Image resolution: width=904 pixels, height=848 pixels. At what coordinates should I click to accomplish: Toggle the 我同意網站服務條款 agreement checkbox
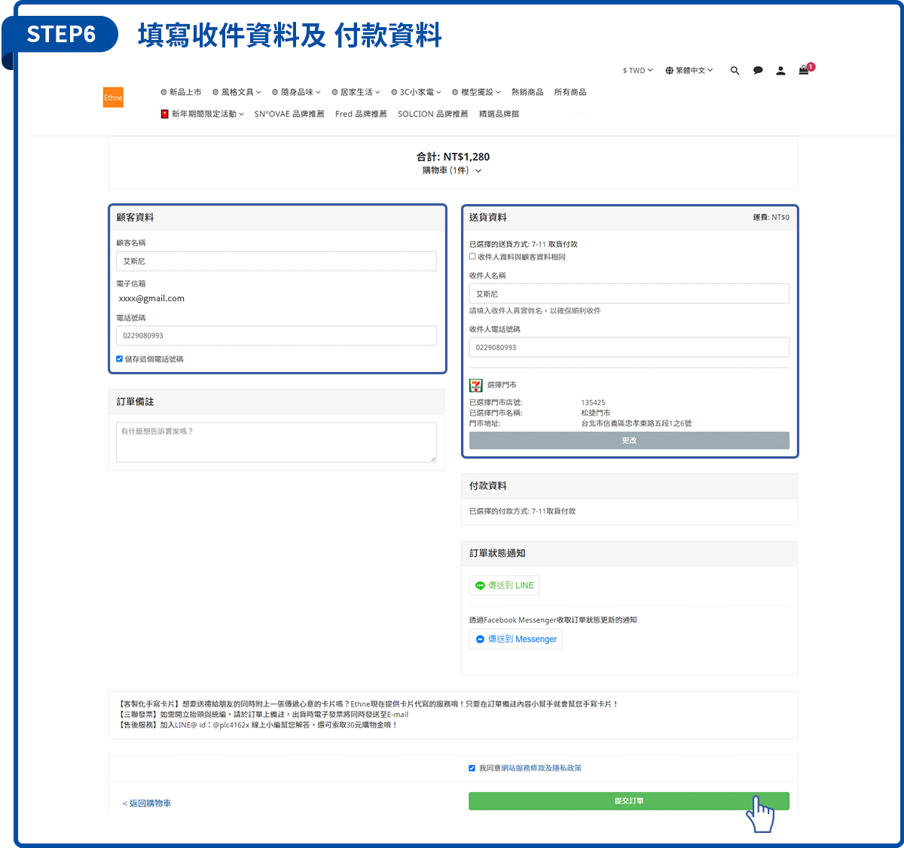(x=472, y=768)
